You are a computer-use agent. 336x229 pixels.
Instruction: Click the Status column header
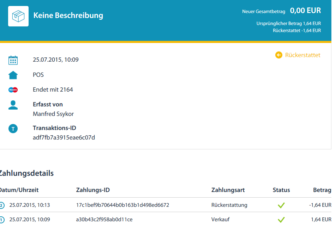[281, 190]
